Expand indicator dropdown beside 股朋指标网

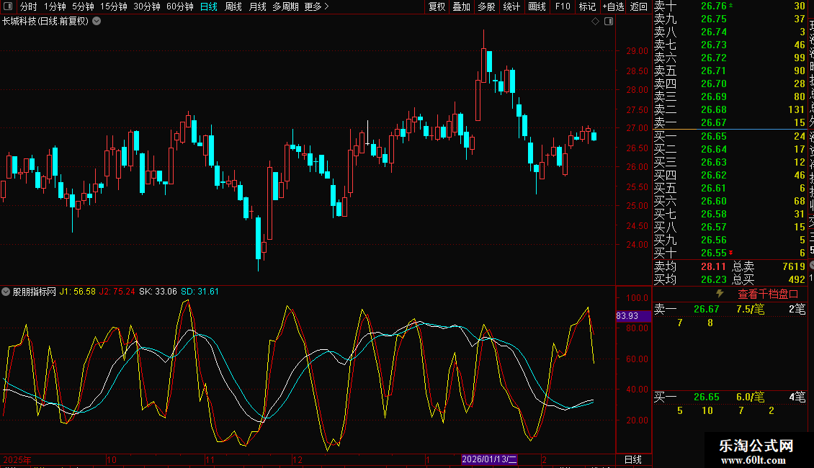tap(6, 292)
